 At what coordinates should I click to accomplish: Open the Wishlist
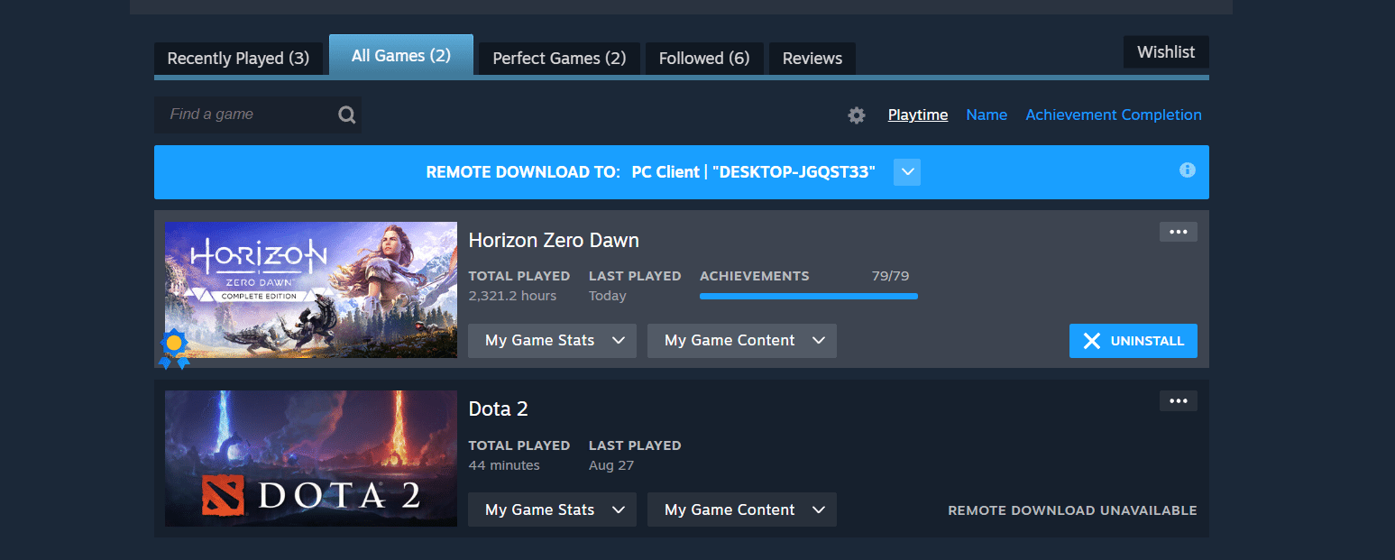(x=1166, y=52)
